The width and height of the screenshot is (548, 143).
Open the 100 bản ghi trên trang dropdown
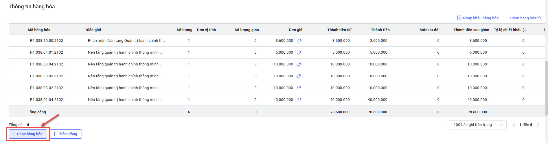477,125
